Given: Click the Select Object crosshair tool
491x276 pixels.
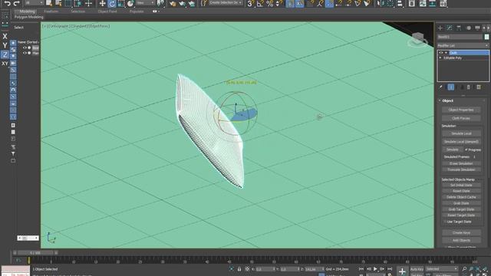Looking at the screenshot, I should tap(89, 3).
